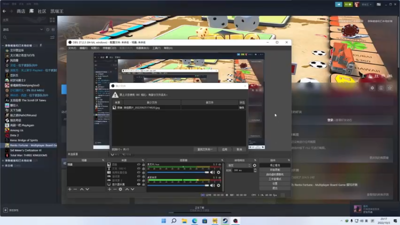The image size is (400, 225).
Task: Open OBS 编辑(E) menu
Action: 83,48
